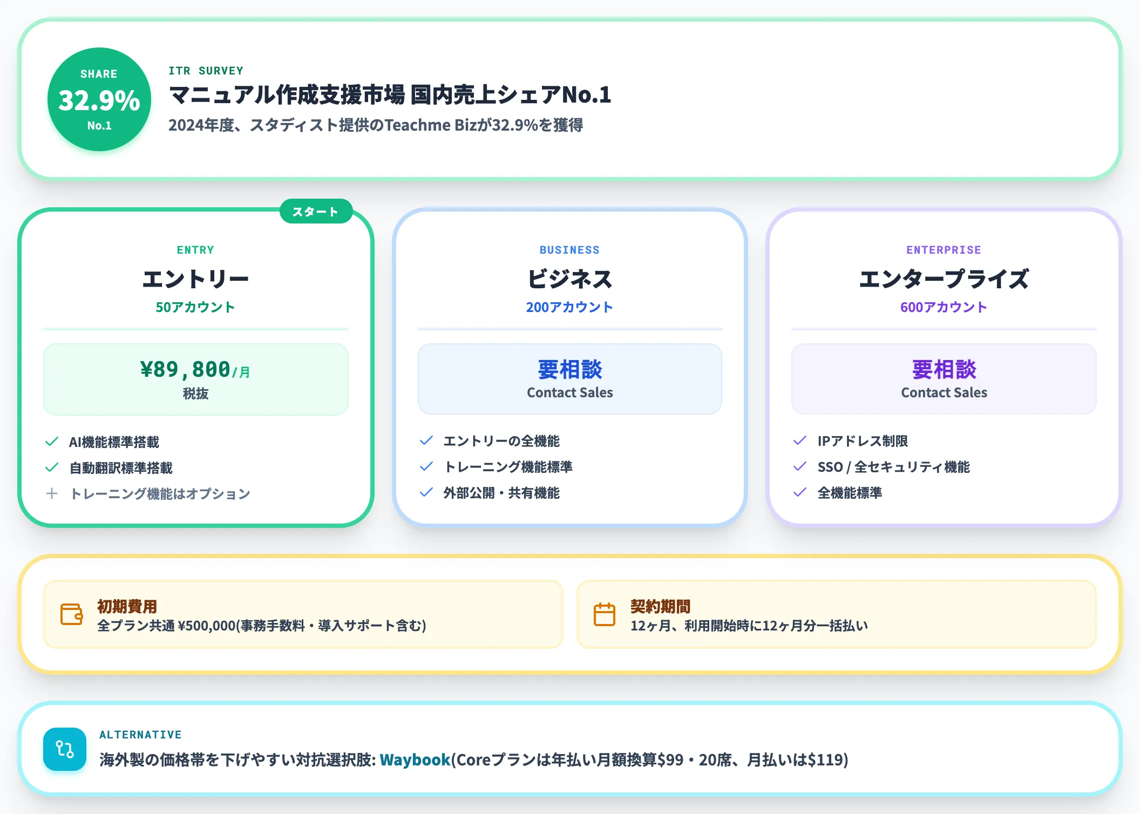Click the ENTERPRISE caption above エンタープライズ

point(944,250)
